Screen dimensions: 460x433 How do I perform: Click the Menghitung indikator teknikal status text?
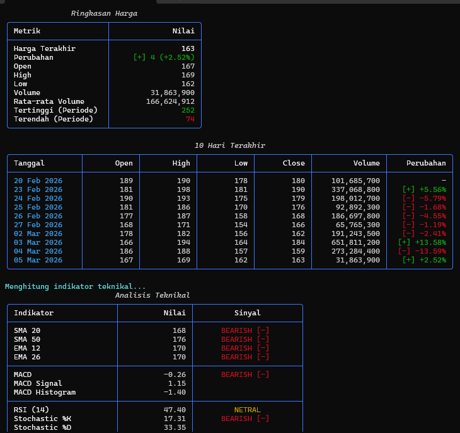[76, 286]
